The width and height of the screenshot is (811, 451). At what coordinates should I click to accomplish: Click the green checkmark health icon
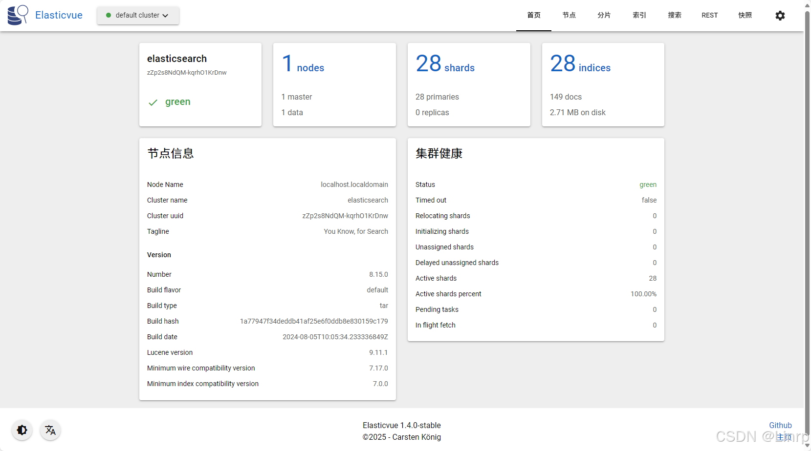[153, 102]
